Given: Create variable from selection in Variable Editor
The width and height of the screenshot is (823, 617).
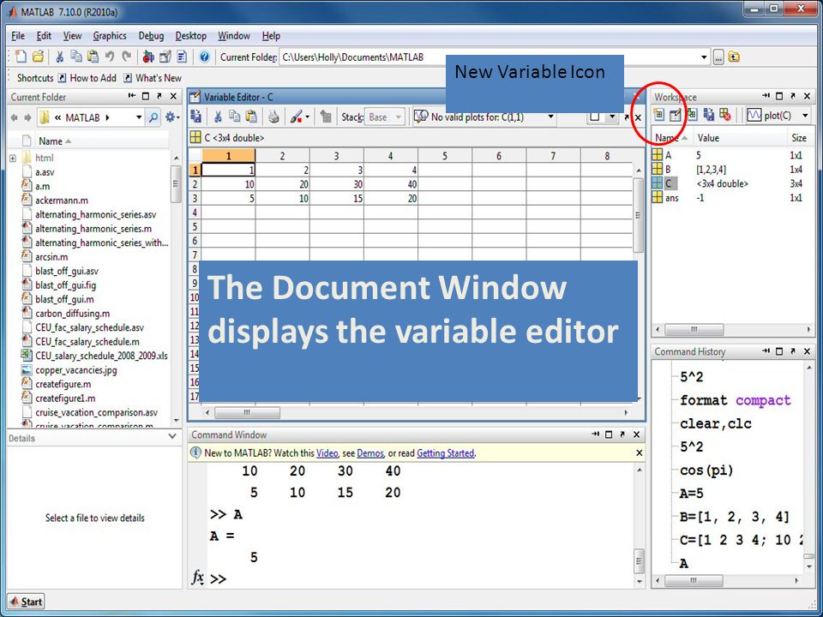Looking at the screenshot, I should (326, 117).
